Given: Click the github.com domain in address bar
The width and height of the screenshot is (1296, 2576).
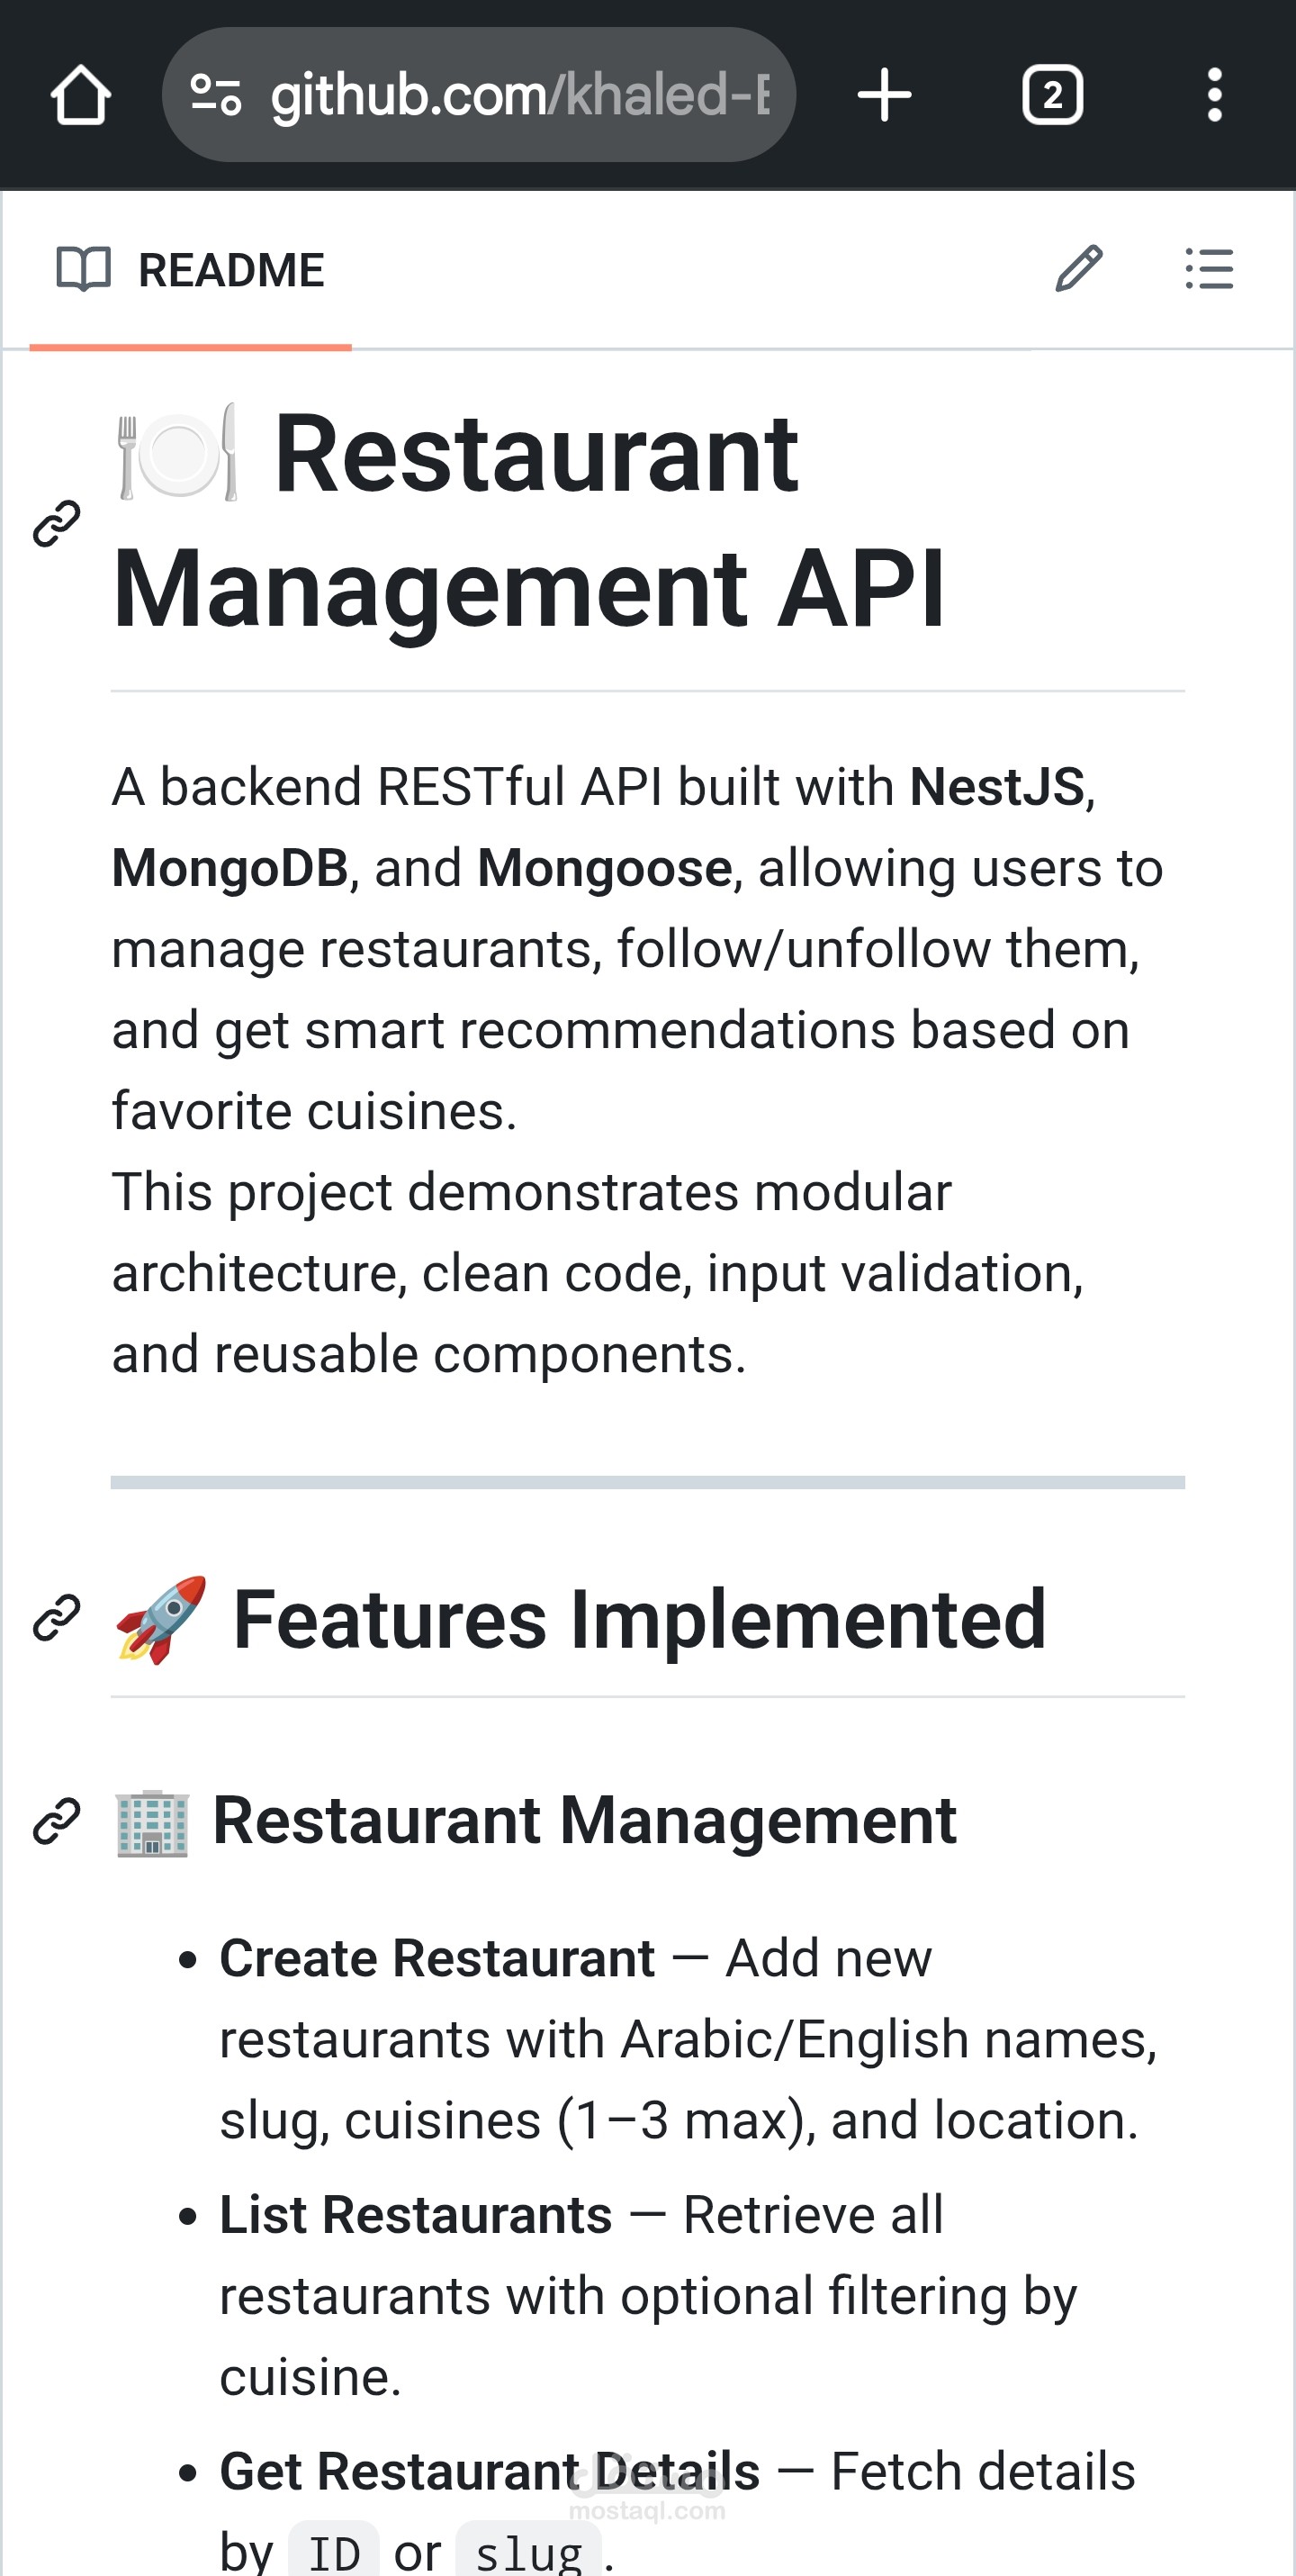Looking at the screenshot, I should tap(405, 95).
